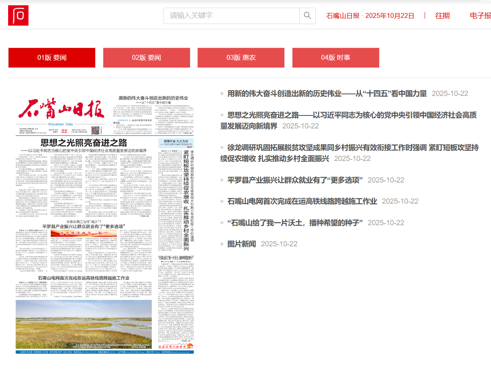Screen dimensions: 491x372
Task: Click the QR code in newspaper masthead
Action: pyautogui.click(x=95, y=131)
